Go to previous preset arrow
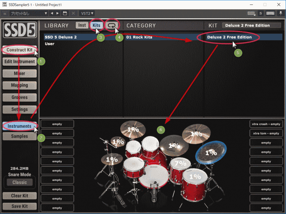Viewport: 286px width, 214px height. 52,13
